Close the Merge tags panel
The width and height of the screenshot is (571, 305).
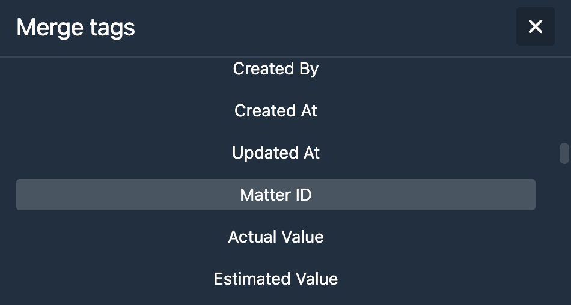[x=535, y=26]
